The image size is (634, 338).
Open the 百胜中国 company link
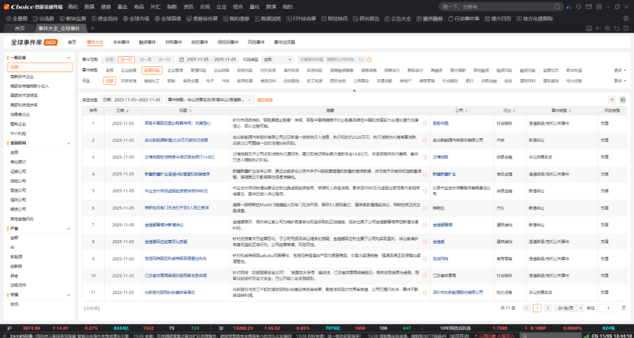tap(440, 123)
